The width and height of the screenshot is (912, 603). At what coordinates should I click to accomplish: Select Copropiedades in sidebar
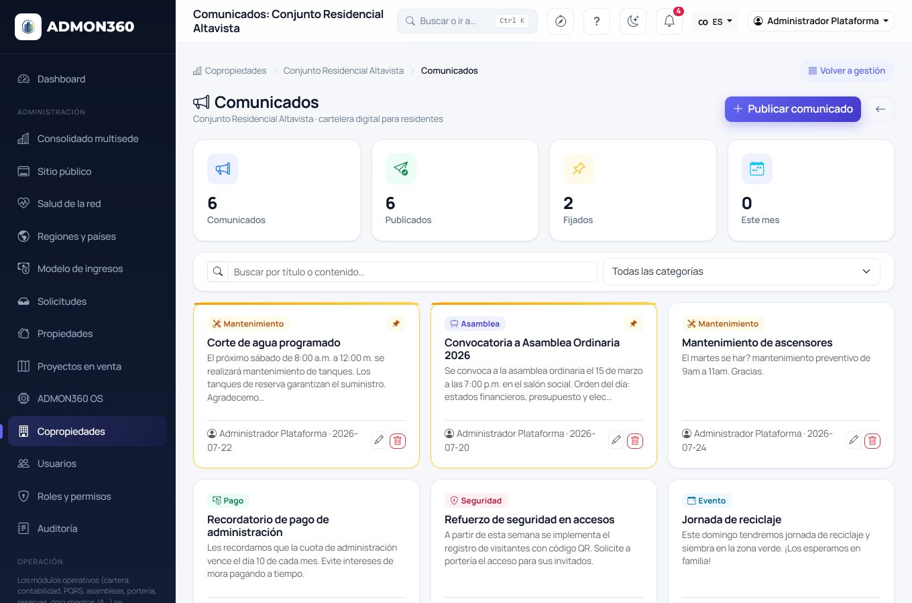tap(87, 431)
